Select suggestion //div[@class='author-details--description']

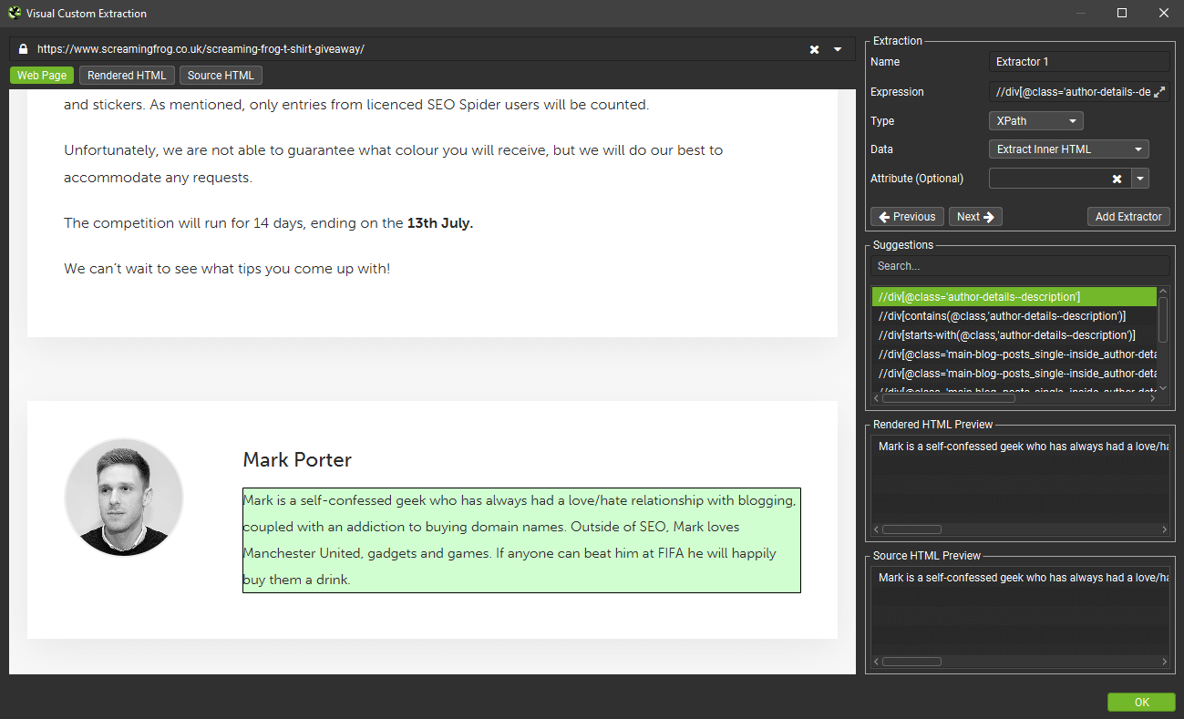1014,297
